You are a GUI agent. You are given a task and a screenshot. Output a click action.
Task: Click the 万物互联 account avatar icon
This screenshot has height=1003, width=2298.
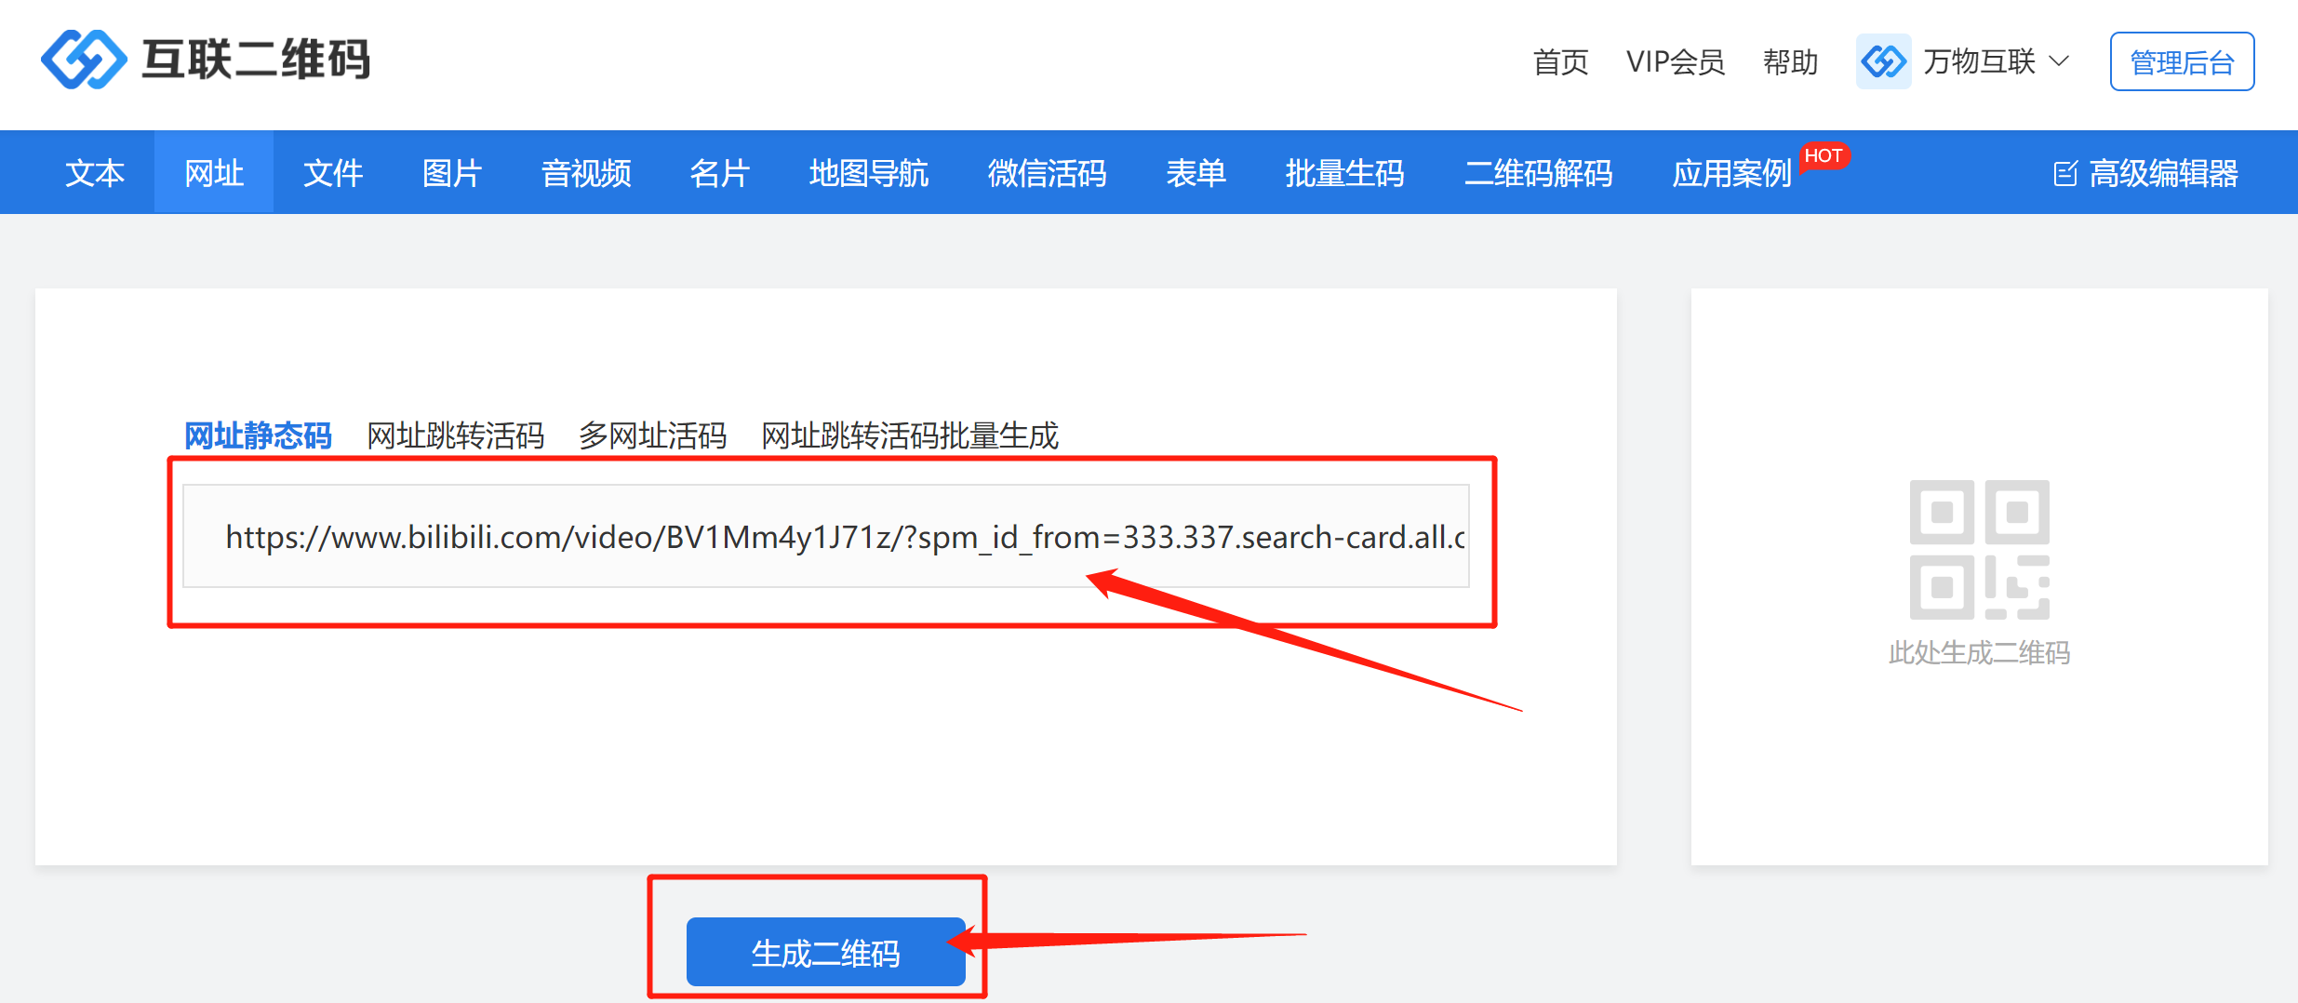pos(1883,61)
